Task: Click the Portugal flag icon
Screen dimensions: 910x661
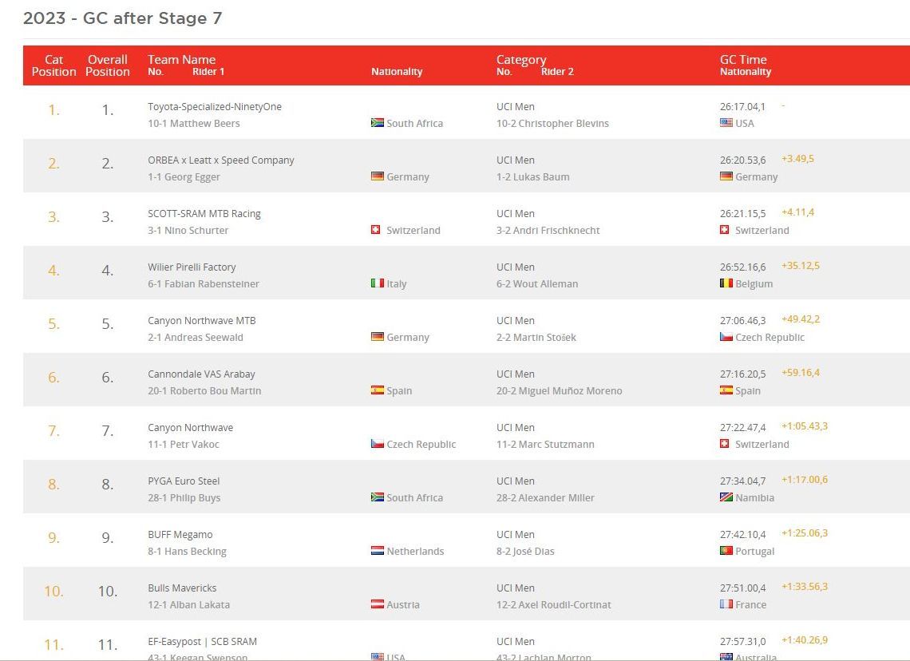Action: (726, 551)
